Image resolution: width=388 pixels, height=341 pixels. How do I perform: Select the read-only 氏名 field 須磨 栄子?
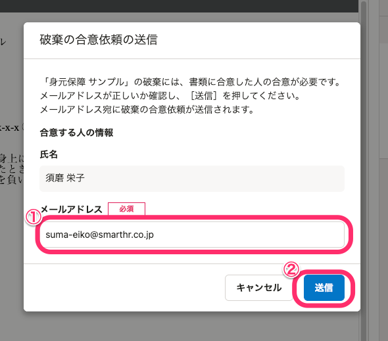(192, 178)
